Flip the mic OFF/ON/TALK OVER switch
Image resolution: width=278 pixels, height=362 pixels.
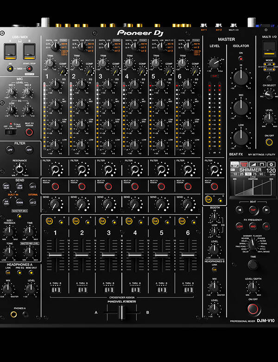(11, 132)
